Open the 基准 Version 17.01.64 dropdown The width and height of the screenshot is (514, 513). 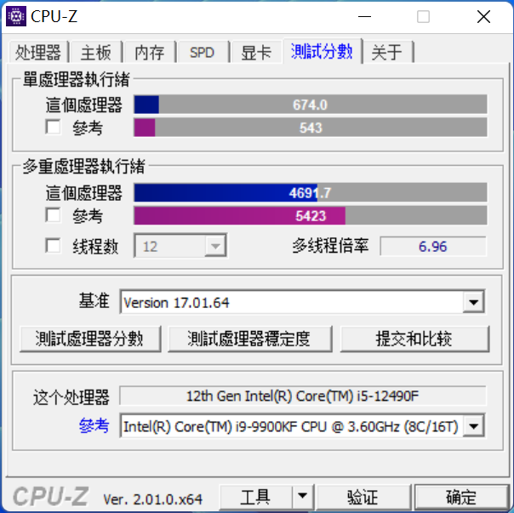point(473,302)
